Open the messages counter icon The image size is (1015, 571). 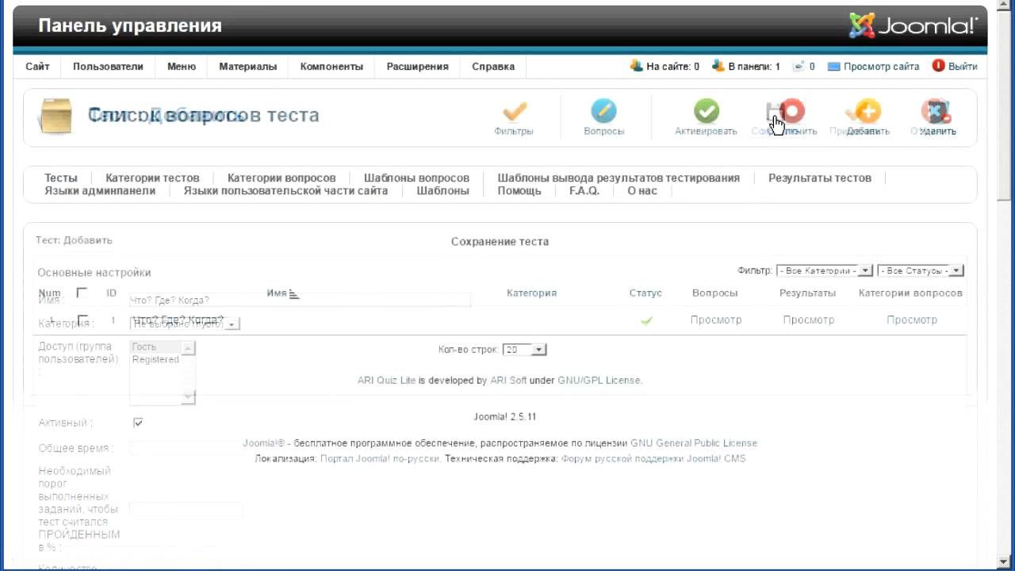(799, 66)
